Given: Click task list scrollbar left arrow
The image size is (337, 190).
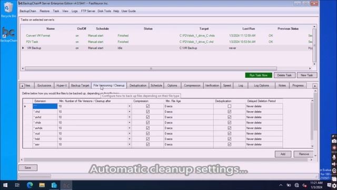Looking at the screenshot, I should (23, 69).
